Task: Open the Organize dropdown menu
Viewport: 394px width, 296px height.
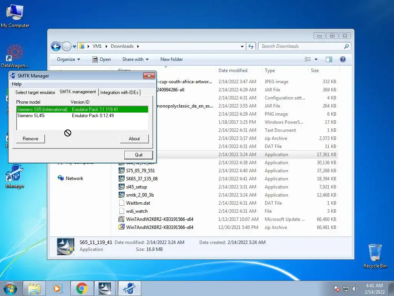Action: (x=68, y=59)
